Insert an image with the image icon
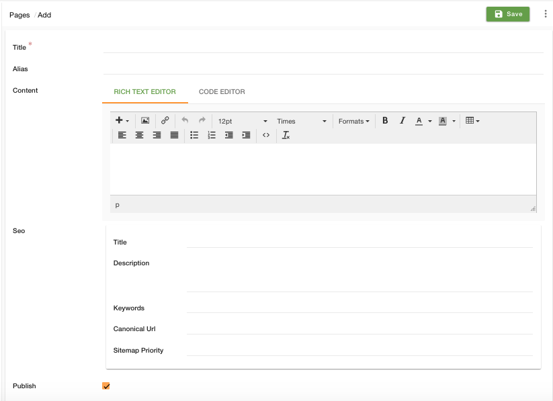The width and height of the screenshot is (553, 401). [x=145, y=121]
